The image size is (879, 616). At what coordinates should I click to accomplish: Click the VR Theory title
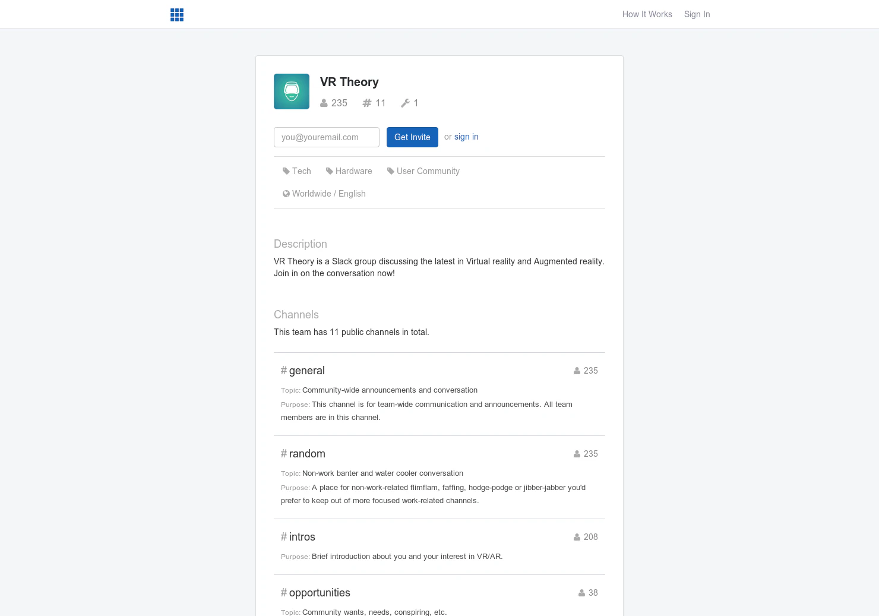(x=349, y=82)
